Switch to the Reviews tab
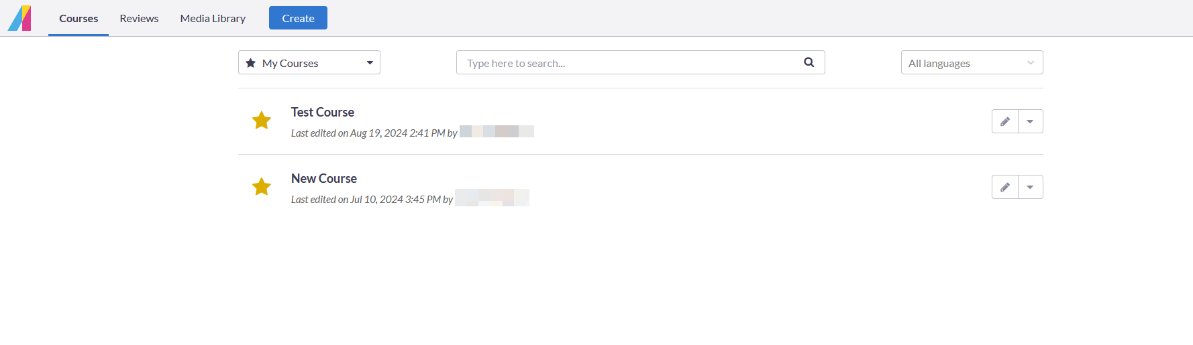This screenshot has width=1193, height=345. pos(139,18)
